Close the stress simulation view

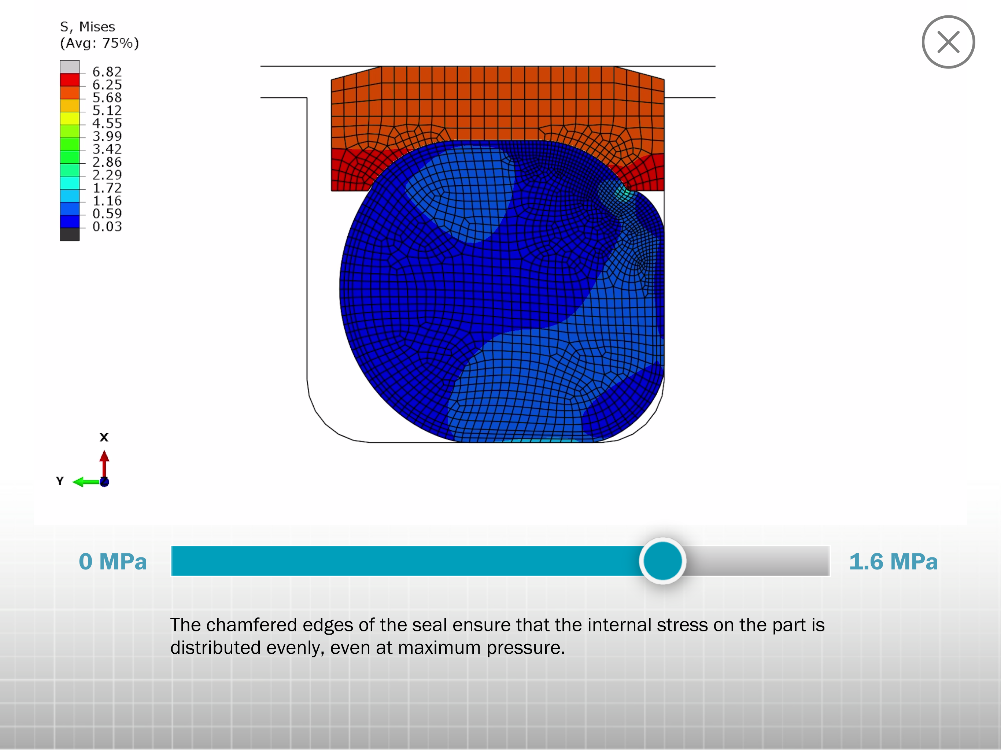click(948, 42)
